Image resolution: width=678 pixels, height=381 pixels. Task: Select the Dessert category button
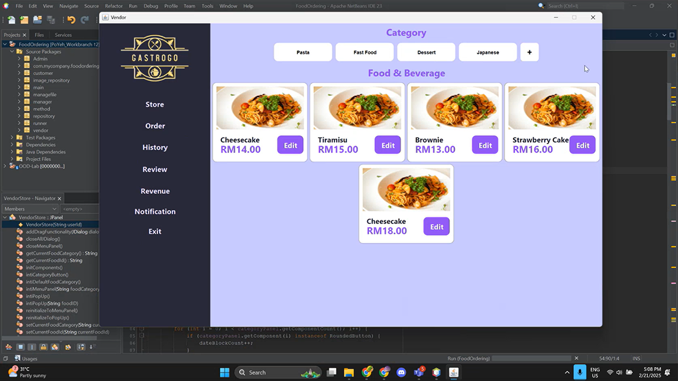[426, 53]
